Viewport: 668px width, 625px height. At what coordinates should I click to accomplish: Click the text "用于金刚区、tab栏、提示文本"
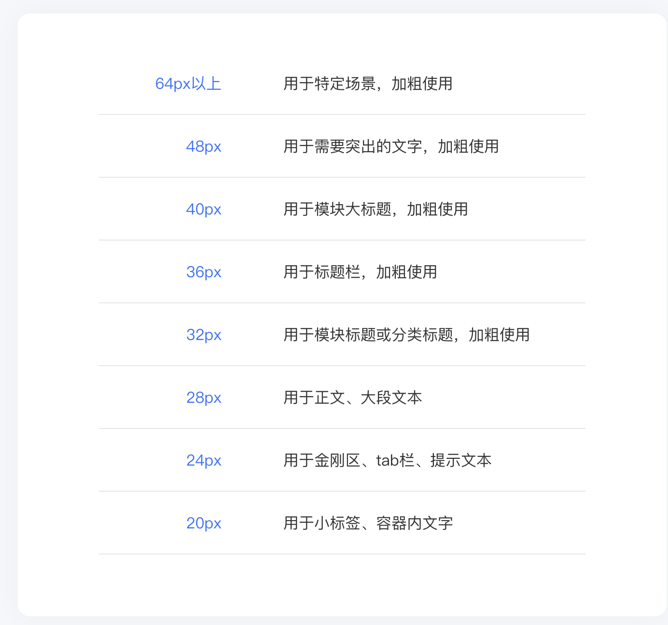click(387, 460)
